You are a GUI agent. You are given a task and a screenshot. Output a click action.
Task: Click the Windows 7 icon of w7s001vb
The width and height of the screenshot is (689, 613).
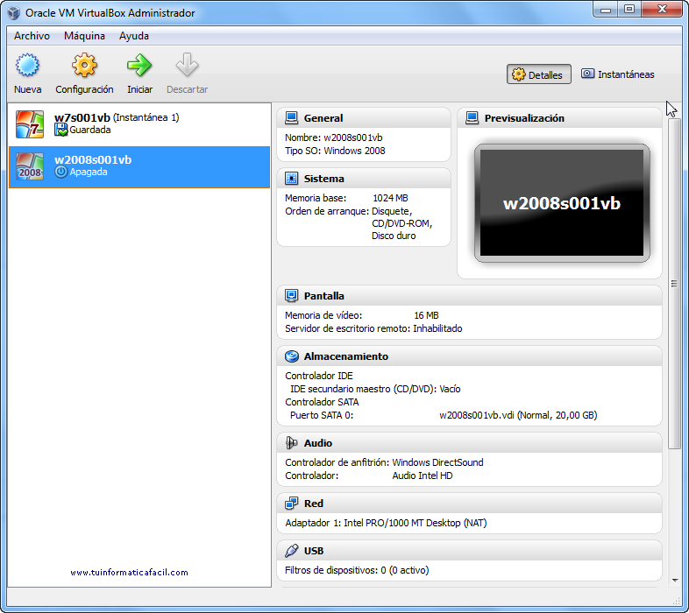point(30,123)
